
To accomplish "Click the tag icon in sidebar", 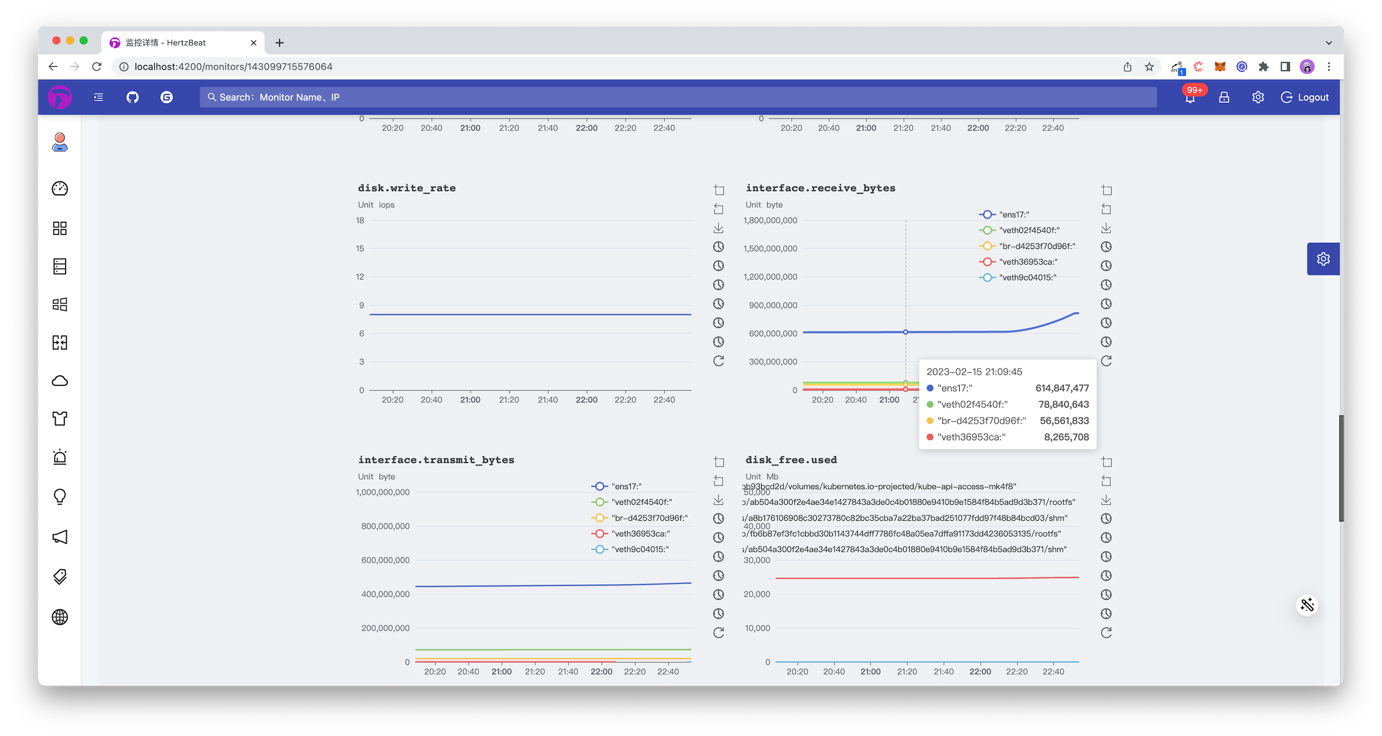I will click(x=60, y=576).
